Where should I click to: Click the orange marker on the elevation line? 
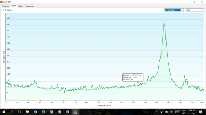point(140,84)
